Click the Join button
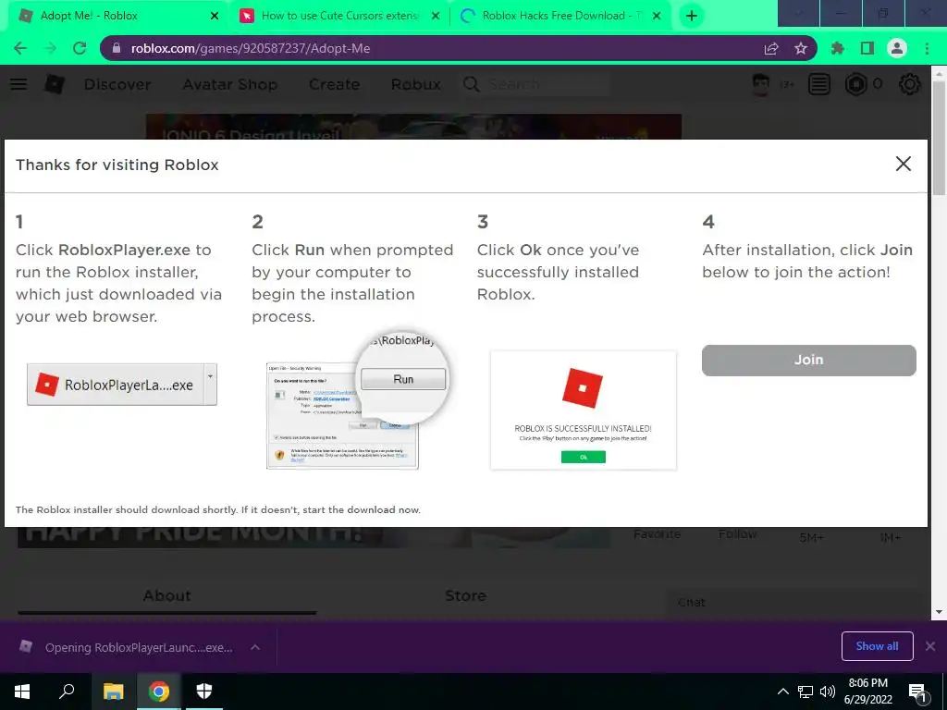Viewport: 947px width, 710px height. [x=808, y=361]
